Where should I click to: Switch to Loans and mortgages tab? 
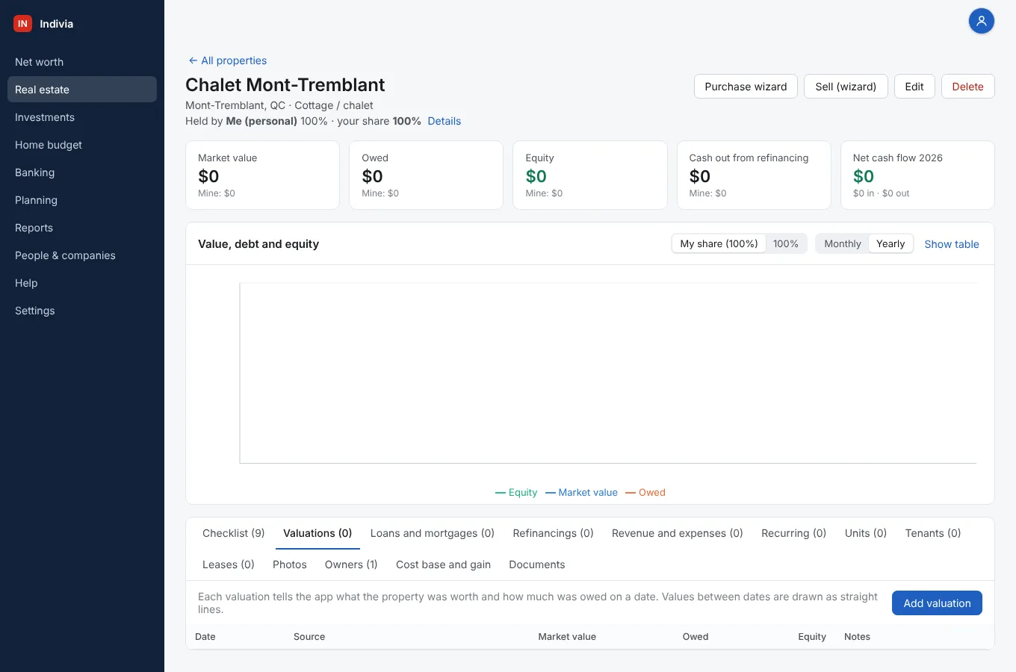pos(433,533)
